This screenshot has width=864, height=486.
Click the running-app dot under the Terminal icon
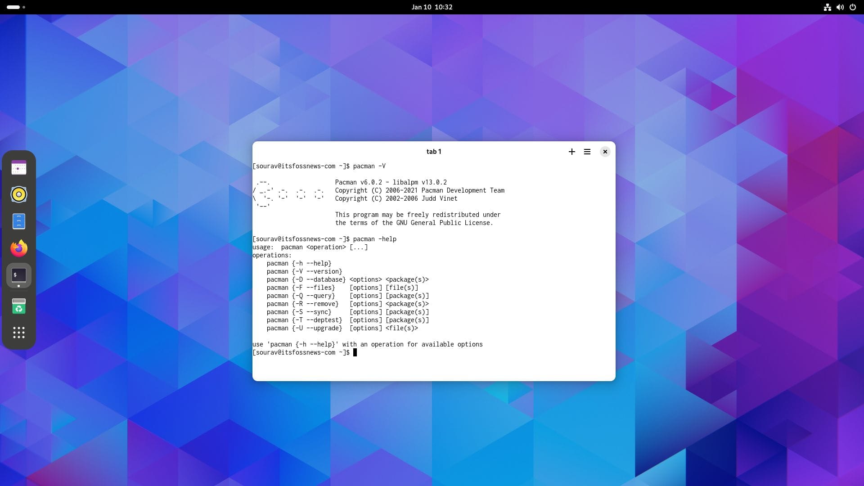click(x=18, y=285)
